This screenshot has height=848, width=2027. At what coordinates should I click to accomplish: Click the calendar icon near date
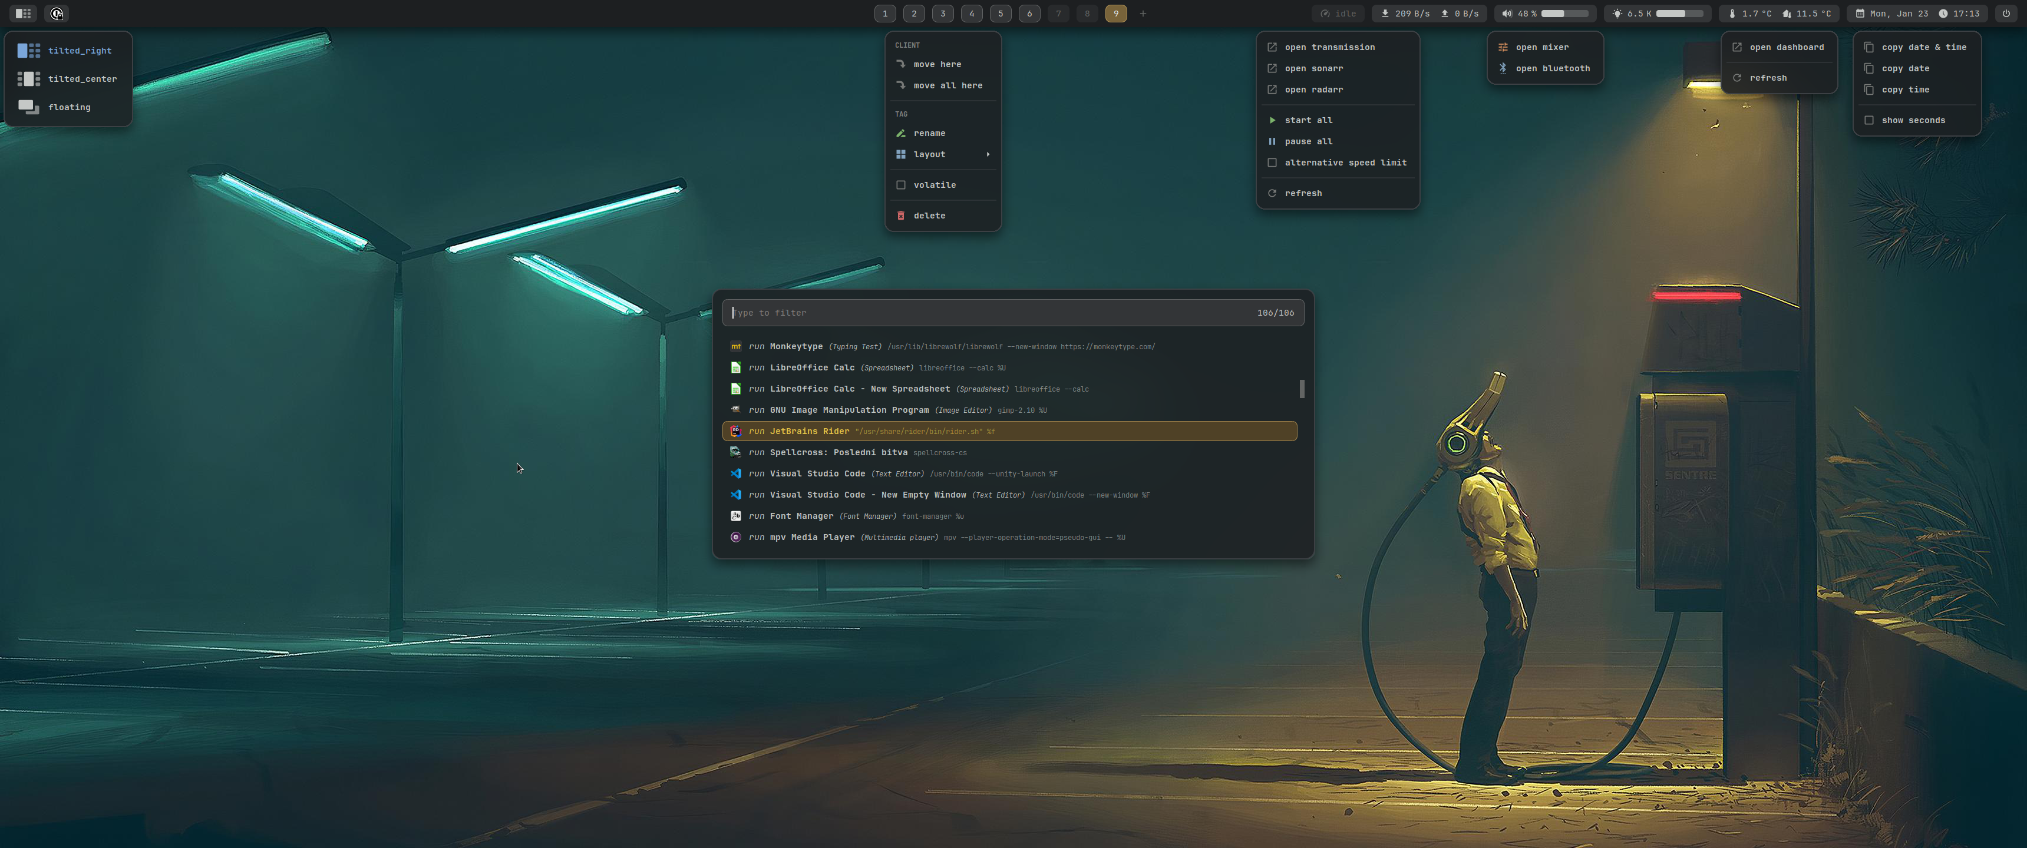click(x=1860, y=14)
